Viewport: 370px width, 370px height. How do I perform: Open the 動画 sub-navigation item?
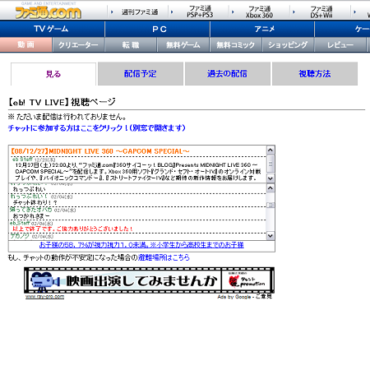(25, 44)
